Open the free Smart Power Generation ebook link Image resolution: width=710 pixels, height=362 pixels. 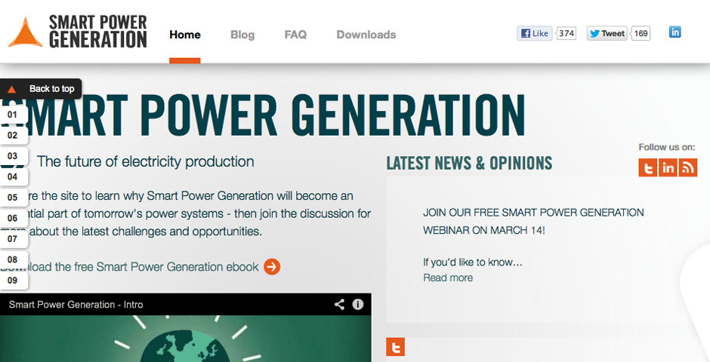[129, 267]
